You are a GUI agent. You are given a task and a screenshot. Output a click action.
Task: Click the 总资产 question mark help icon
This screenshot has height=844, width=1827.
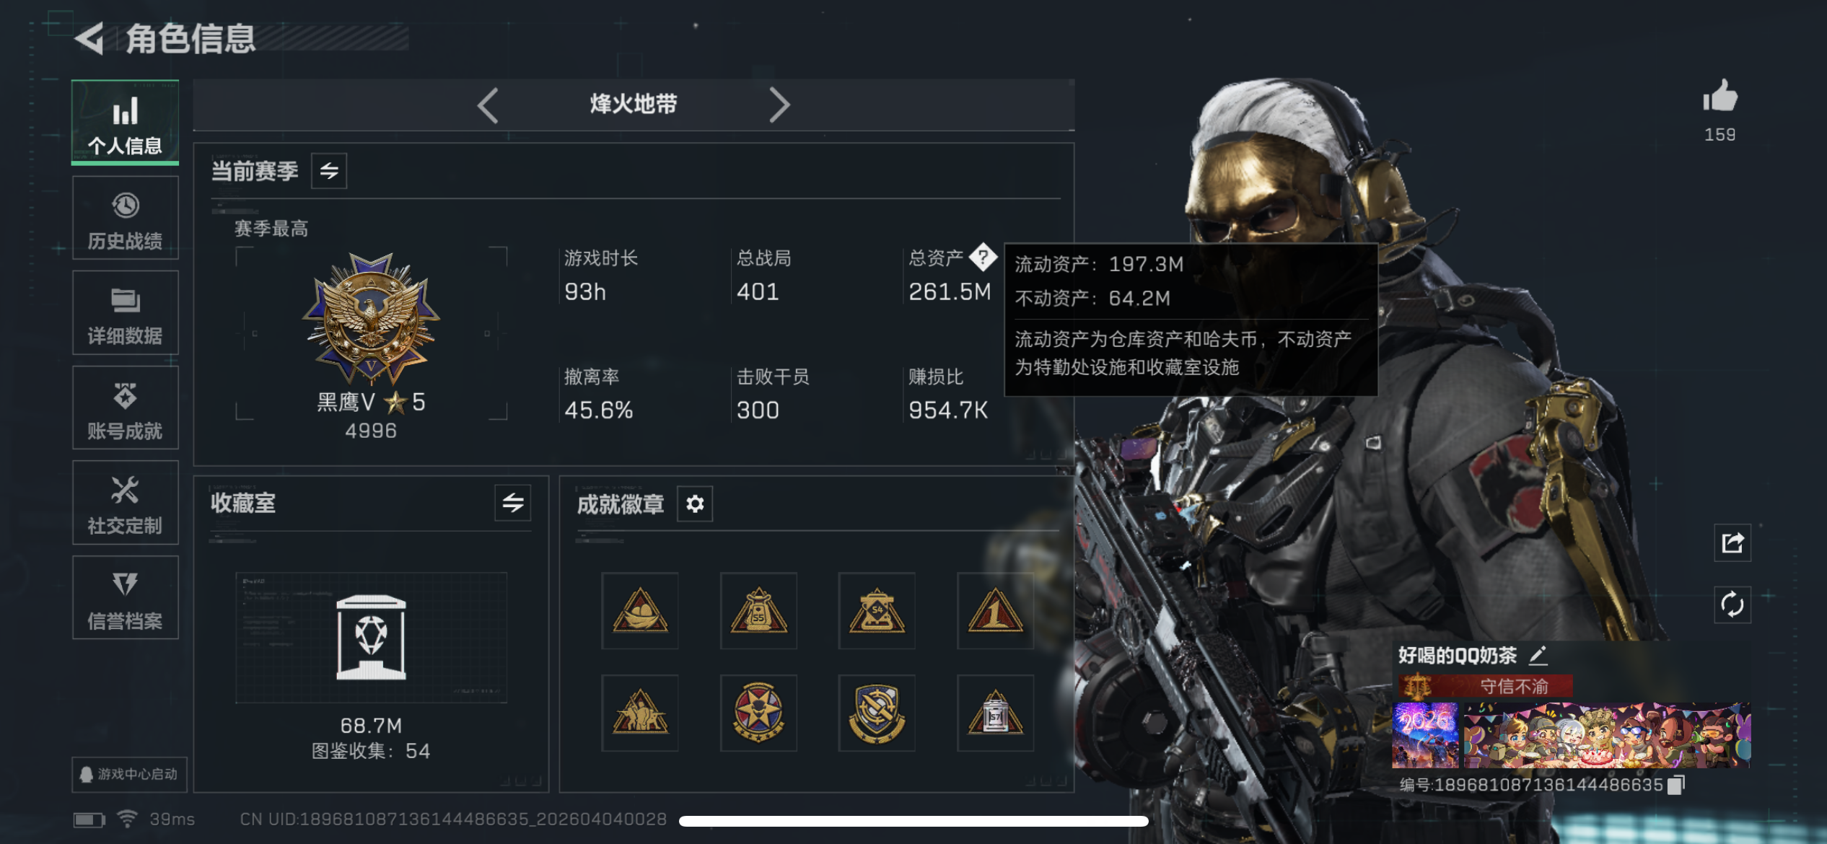pos(983,257)
